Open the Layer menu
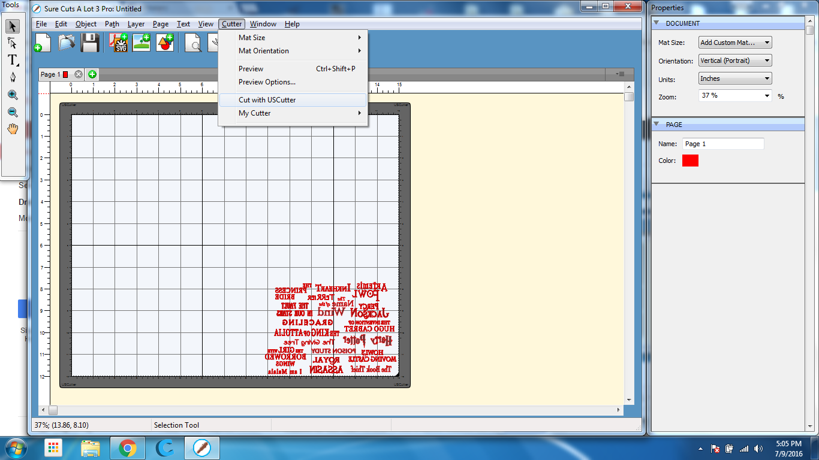This screenshot has height=460, width=819. [136, 24]
